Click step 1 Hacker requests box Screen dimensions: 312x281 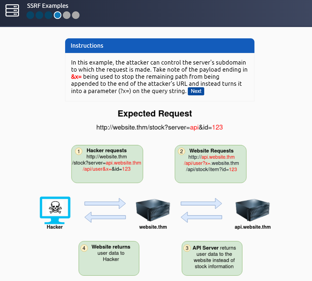tap(107, 164)
